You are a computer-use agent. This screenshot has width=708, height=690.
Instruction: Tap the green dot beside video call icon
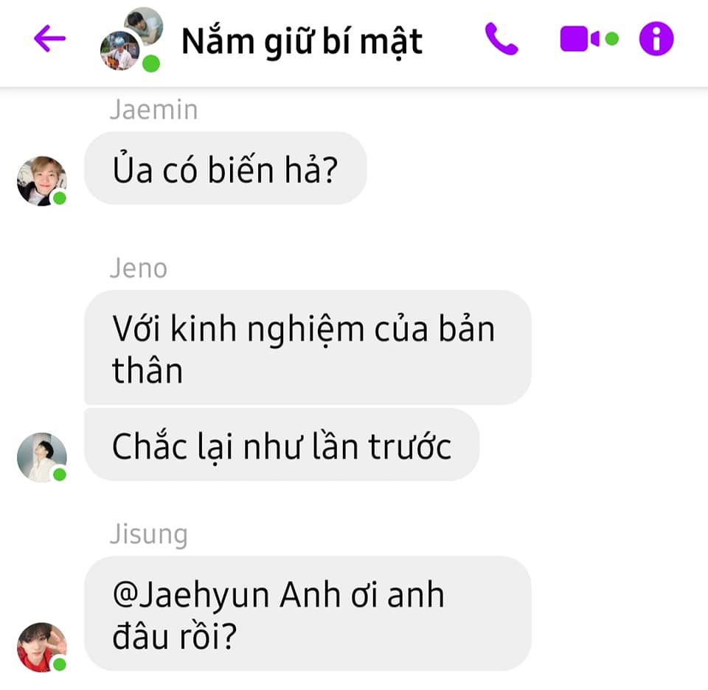click(x=611, y=39)
